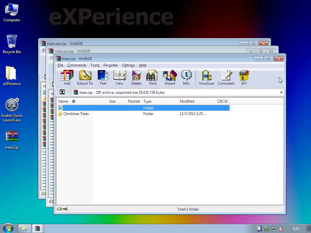The height and width of the screenshot is (233, 311).
Task: Click the Extract To icon
Action: click(x=85, y=77)
